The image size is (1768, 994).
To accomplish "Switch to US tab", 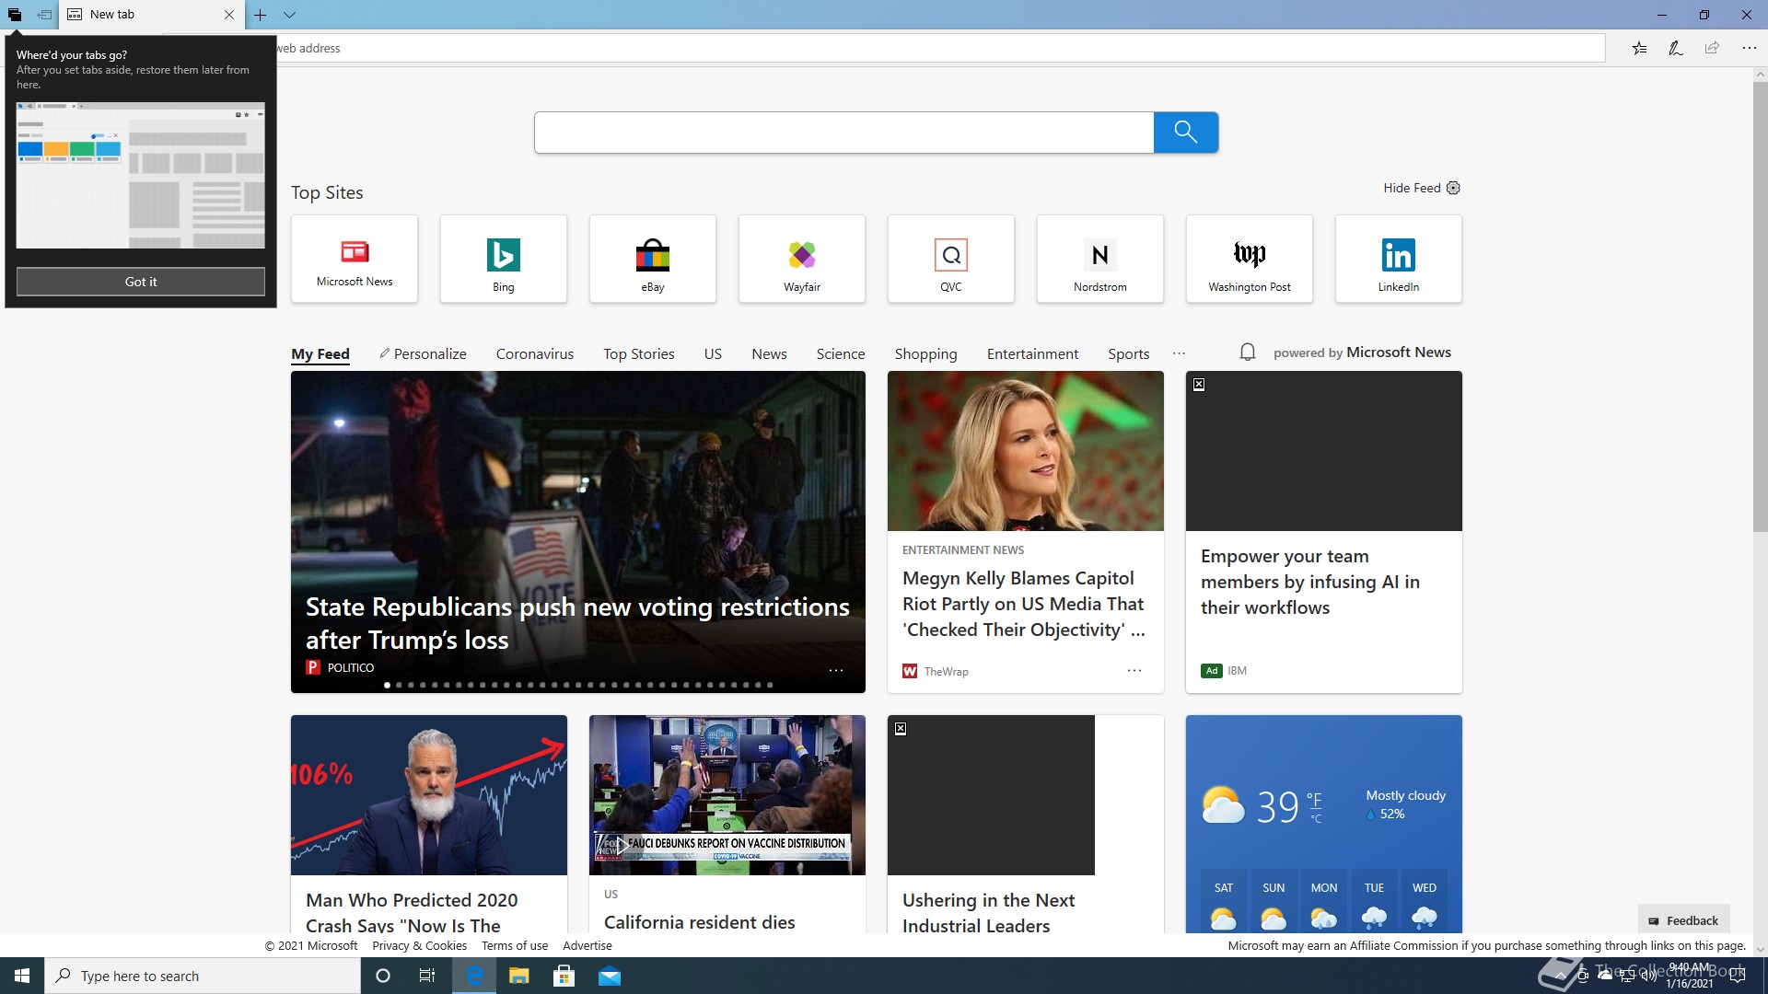I will click(713, 354).
